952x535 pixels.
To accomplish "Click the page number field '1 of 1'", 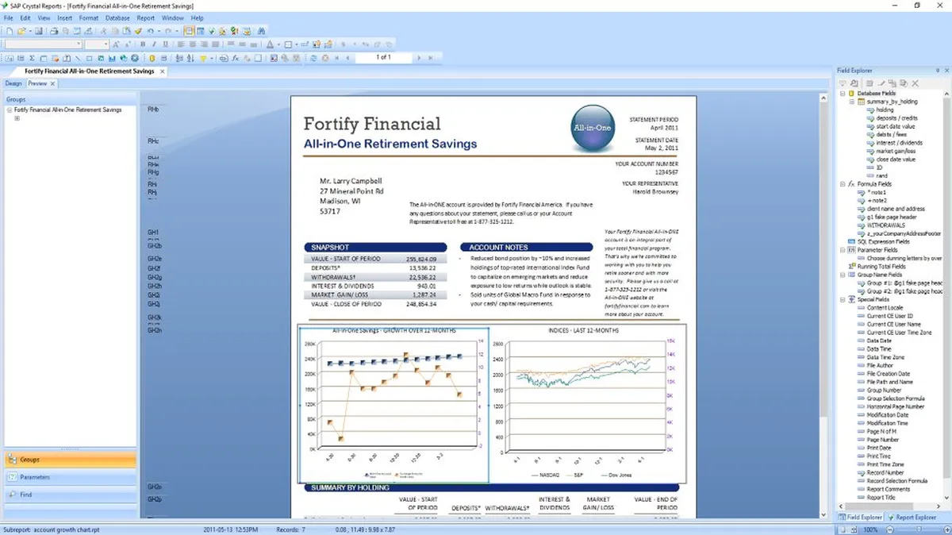I will click(x=383, y=57).
